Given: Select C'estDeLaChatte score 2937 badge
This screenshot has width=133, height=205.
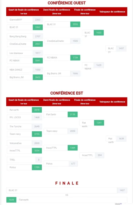Looking at the screenshot, I should pos(38,44).
